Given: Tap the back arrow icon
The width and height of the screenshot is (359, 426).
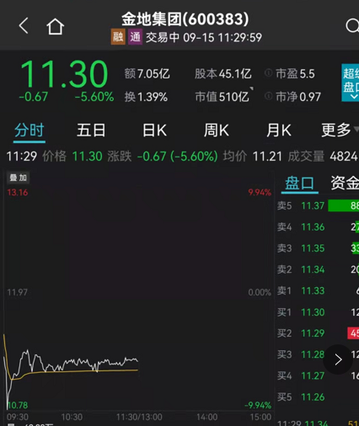Looking at the screenshot, I should coord(24,26).
